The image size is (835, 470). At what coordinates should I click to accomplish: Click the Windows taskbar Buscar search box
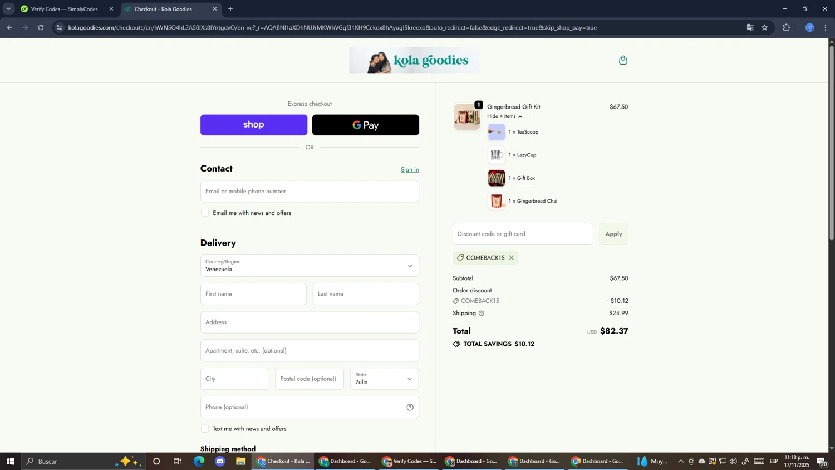coord(83,461)
